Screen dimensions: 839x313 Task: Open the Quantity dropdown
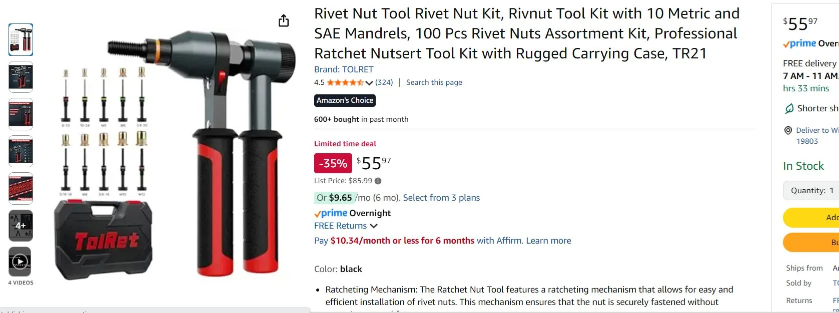click(x=811, y=191)
